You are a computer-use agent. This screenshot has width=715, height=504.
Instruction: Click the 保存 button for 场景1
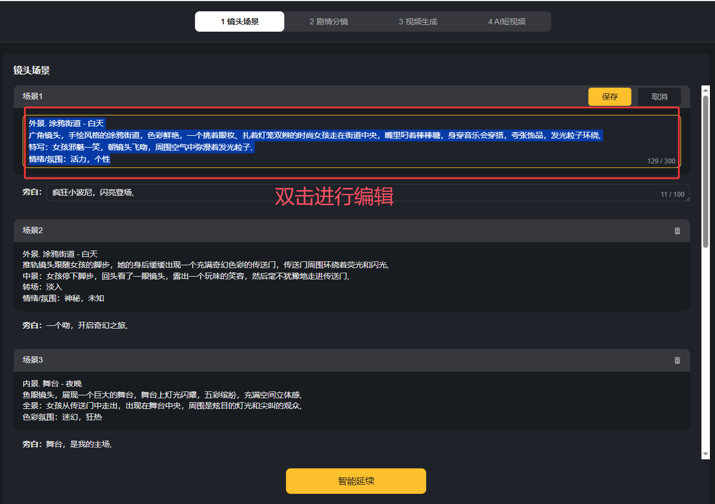(x=610, y=97)
